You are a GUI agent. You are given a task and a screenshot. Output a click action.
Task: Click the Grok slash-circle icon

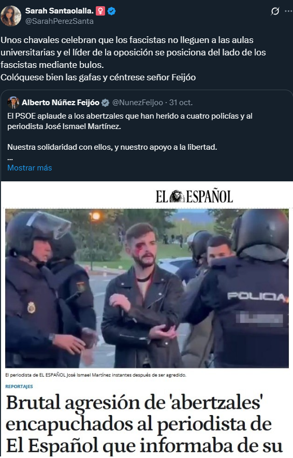click(275, 11)
